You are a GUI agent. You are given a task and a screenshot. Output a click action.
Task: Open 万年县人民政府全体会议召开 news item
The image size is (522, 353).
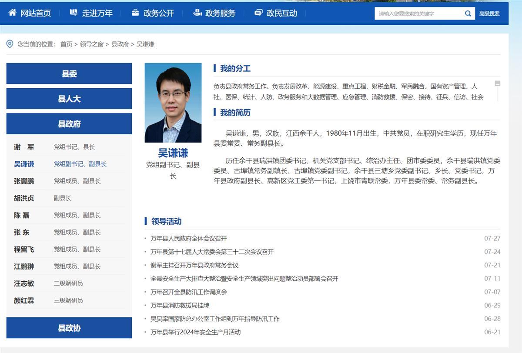188,238
